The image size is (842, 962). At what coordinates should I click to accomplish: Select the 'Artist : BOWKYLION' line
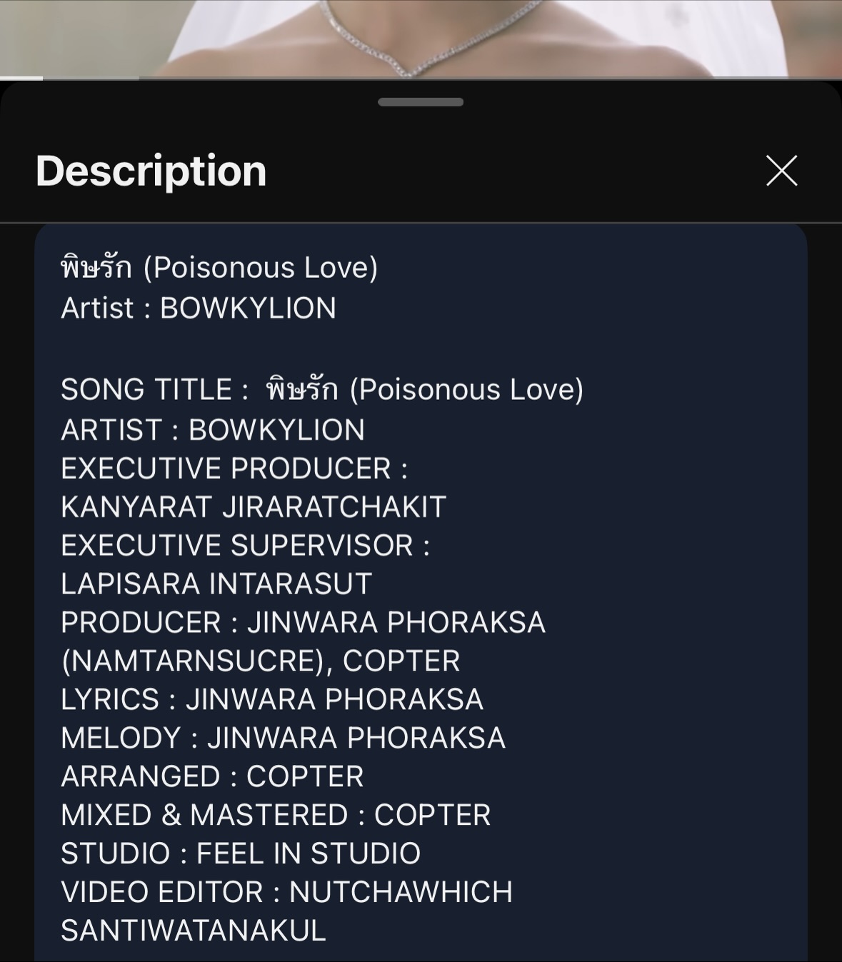[x=199, y=309]
